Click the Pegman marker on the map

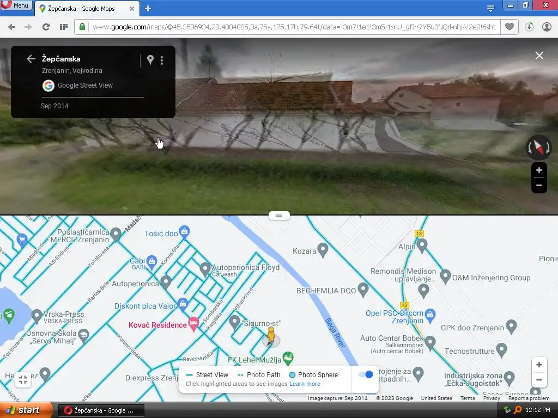point(271,335)
